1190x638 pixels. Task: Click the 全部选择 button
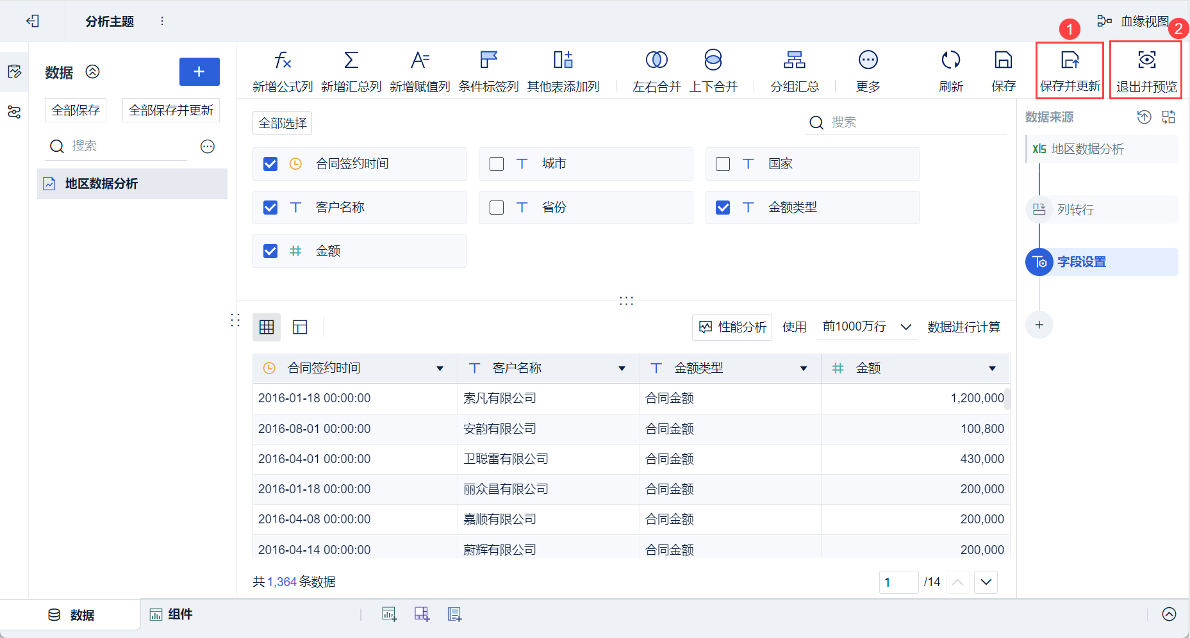[x=283, y=123]
